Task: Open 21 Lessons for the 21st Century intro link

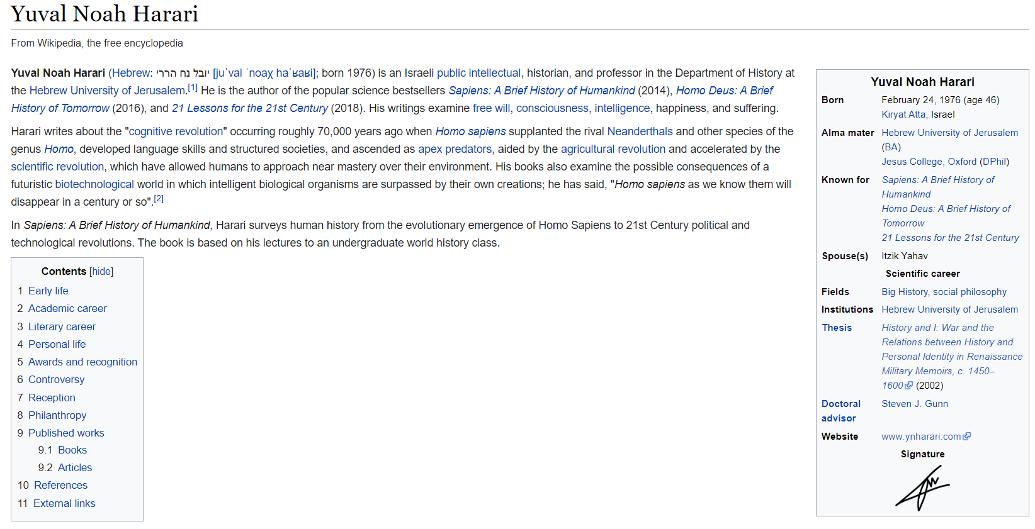Action: tap(249, 108)
